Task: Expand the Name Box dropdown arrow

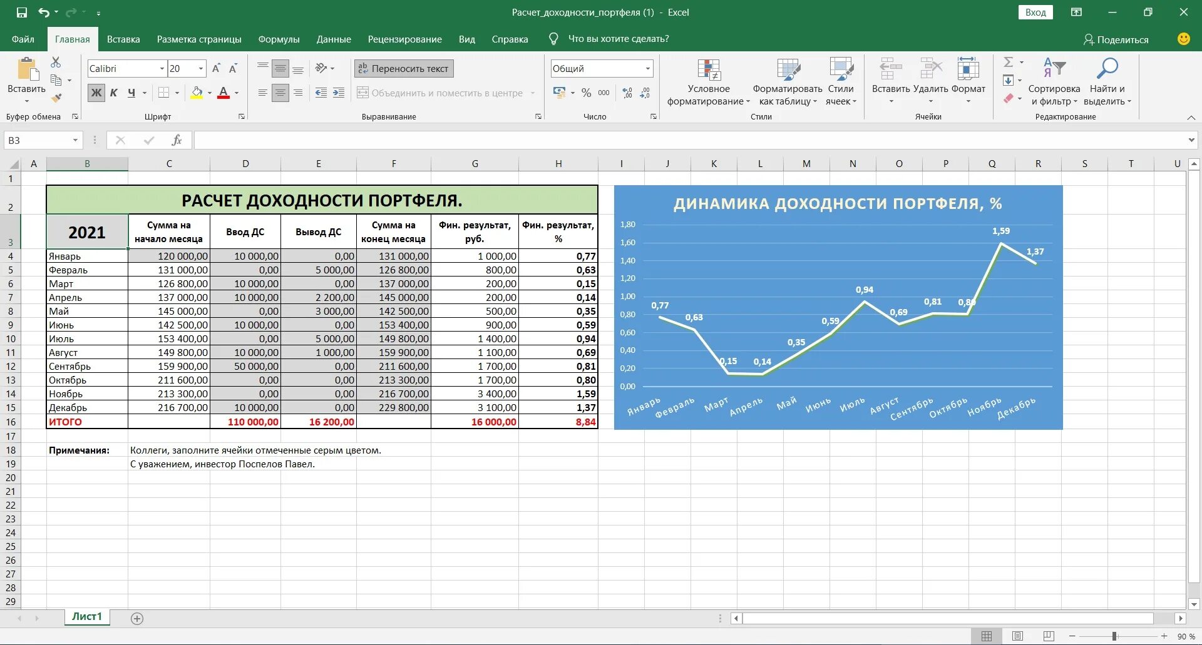Action: coord(75,140)
